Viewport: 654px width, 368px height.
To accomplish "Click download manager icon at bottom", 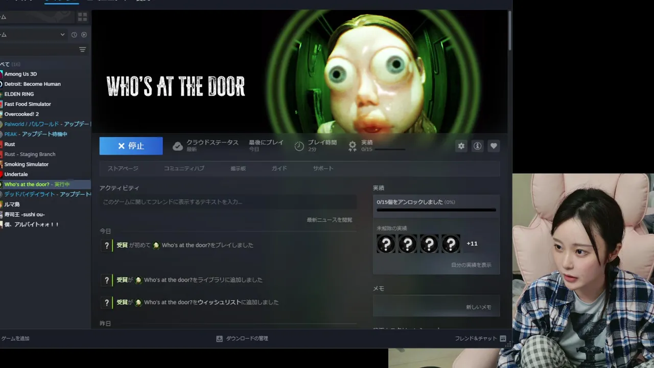I will [x=219, y=338].
